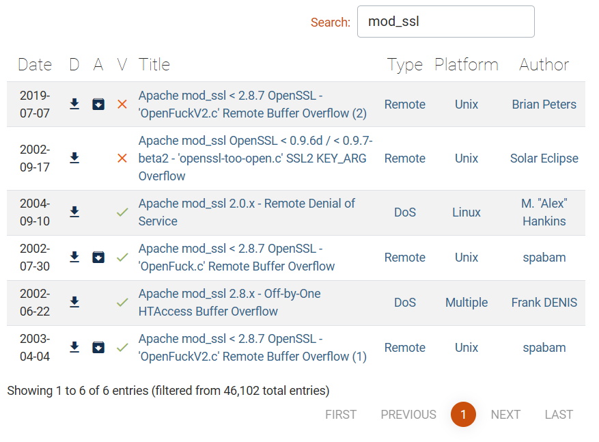View author spabam on the 2002-07-30 row
The width and height of the screenshot is (599, 442).
544,258
